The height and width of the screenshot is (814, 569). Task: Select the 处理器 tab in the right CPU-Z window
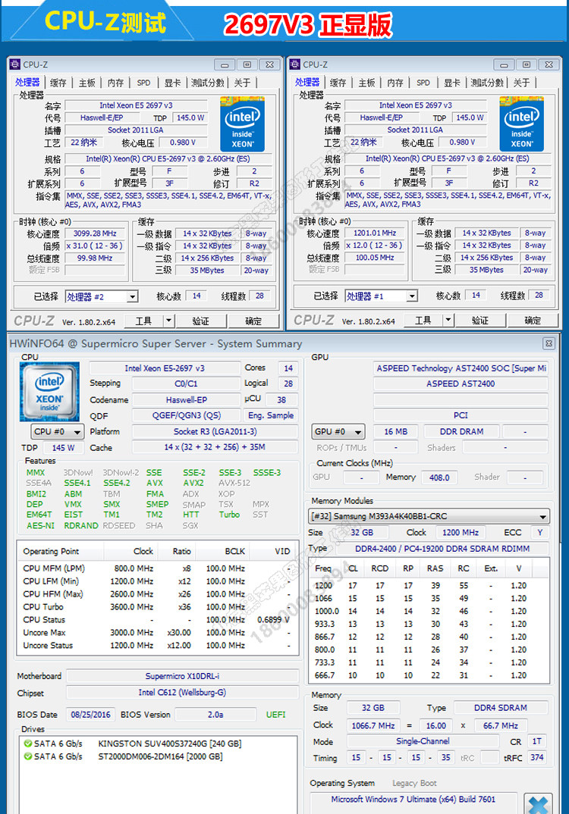point(307,83)
